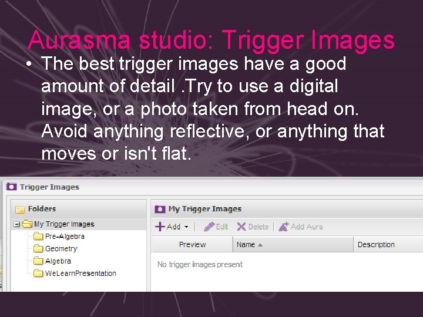Click the Preview column header
Image resolution: width=423 pixels, height=317 pixels.
(192, 244)
